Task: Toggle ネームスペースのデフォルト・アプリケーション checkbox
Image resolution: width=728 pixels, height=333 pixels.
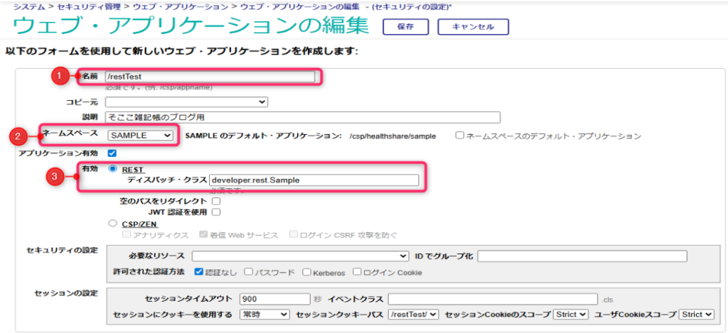Action: click(x=460, y=135)
